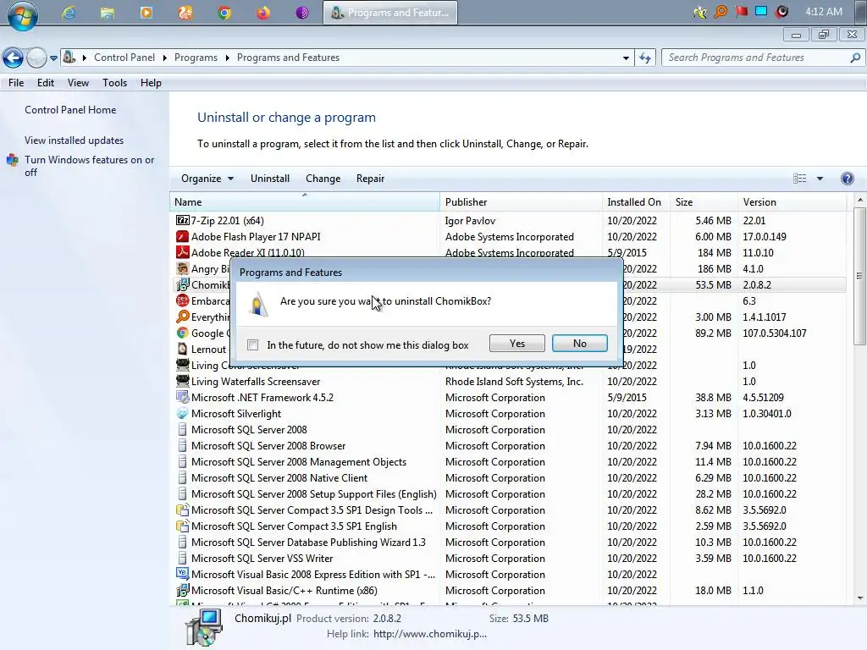The width and height of the screenshot is (867, 650).
Task: Sort by Name column header
Action: tap(305, 201)
